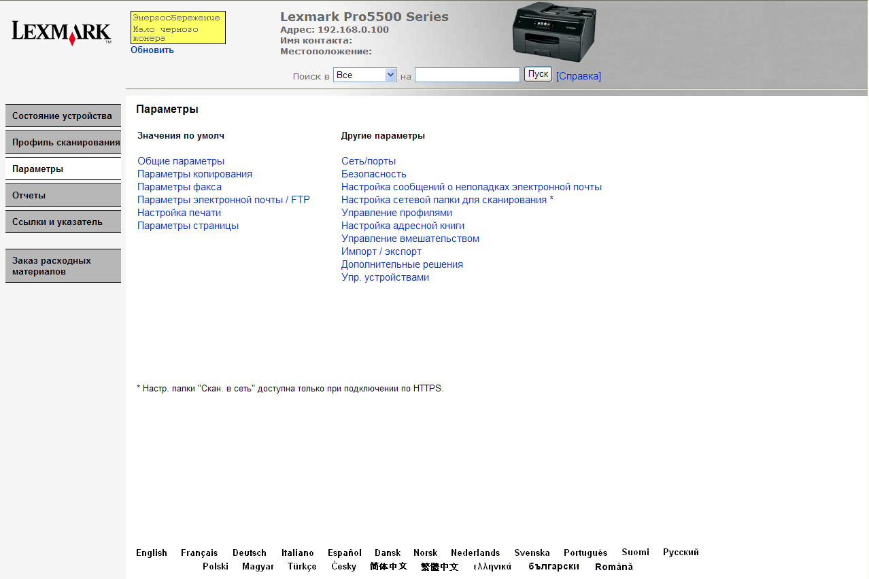
Task: Click the 'Параметры' page heading
Action: coord(167,109)
